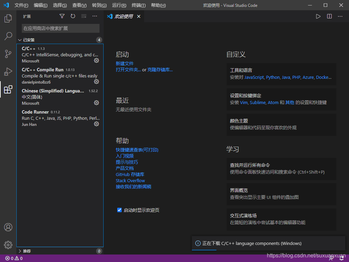This screenshot has width=349, height=262.
Task: Click the JavaScript link under 工具和语言
Action: tap(254, 77)
